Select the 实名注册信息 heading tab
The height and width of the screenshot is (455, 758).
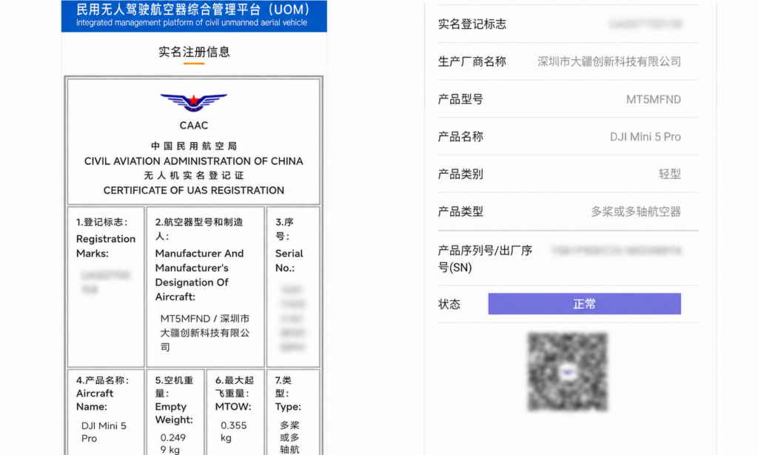194,53
